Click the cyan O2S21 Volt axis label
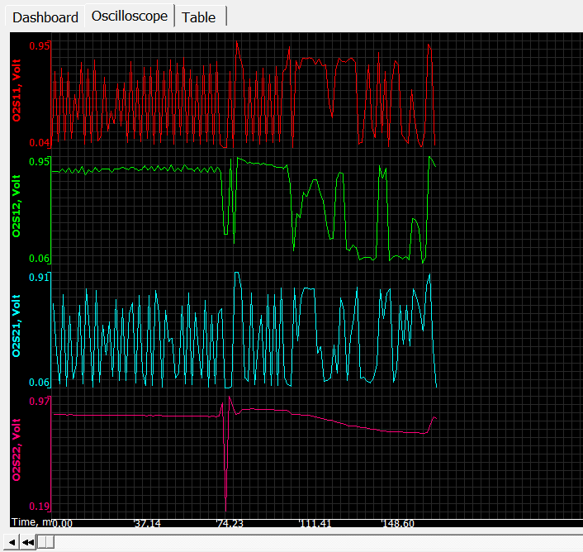The image size is (583, 552). pos(17,329)
